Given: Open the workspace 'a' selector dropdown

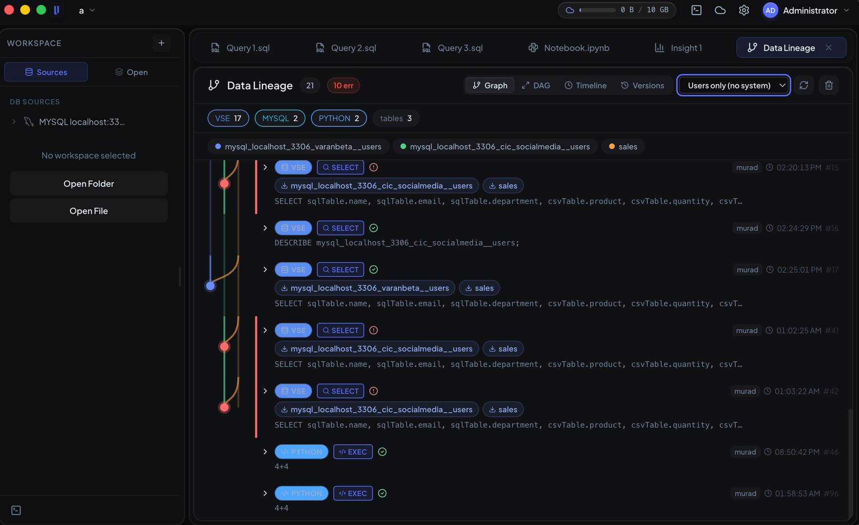Looking at the screenshot, I should pos(87,10).
